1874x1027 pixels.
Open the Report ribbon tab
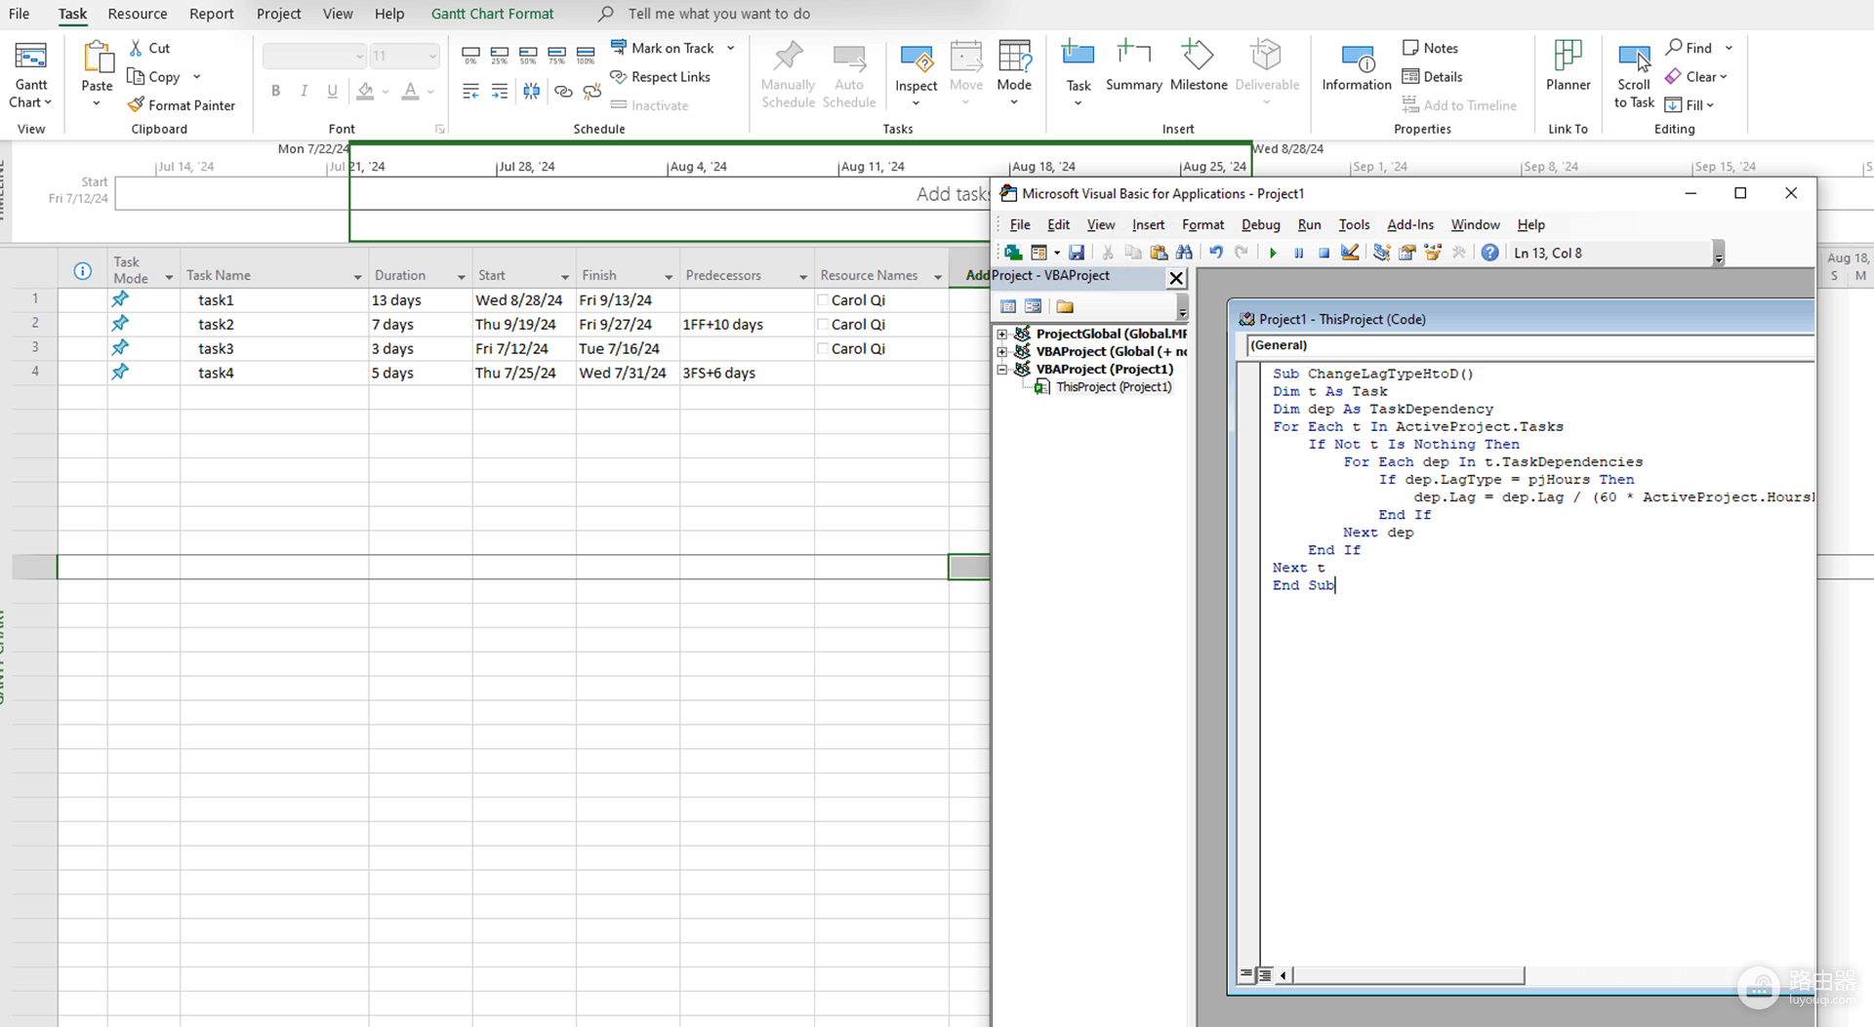[x=212, y=14]
